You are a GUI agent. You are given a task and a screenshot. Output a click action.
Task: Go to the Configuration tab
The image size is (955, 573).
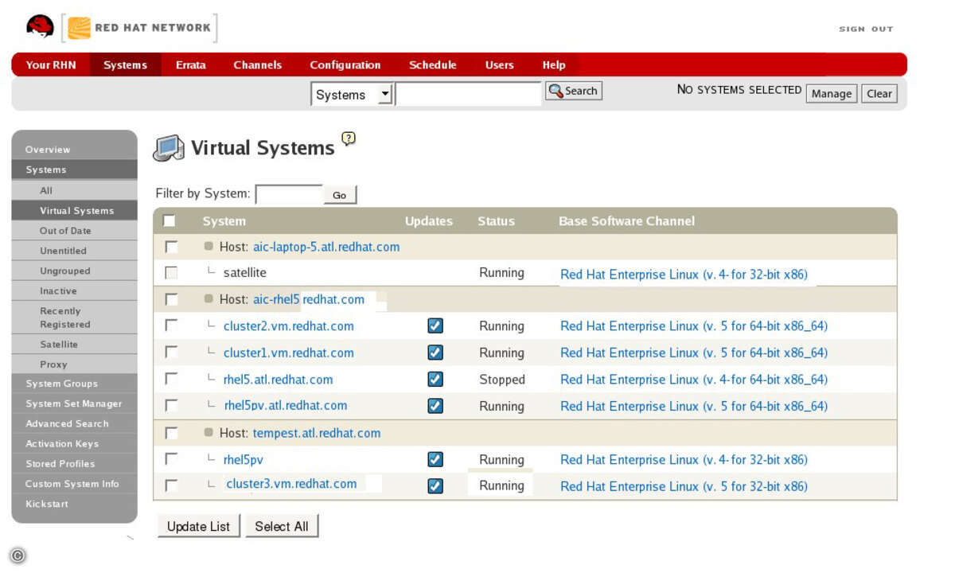click(x=345, y=65)
